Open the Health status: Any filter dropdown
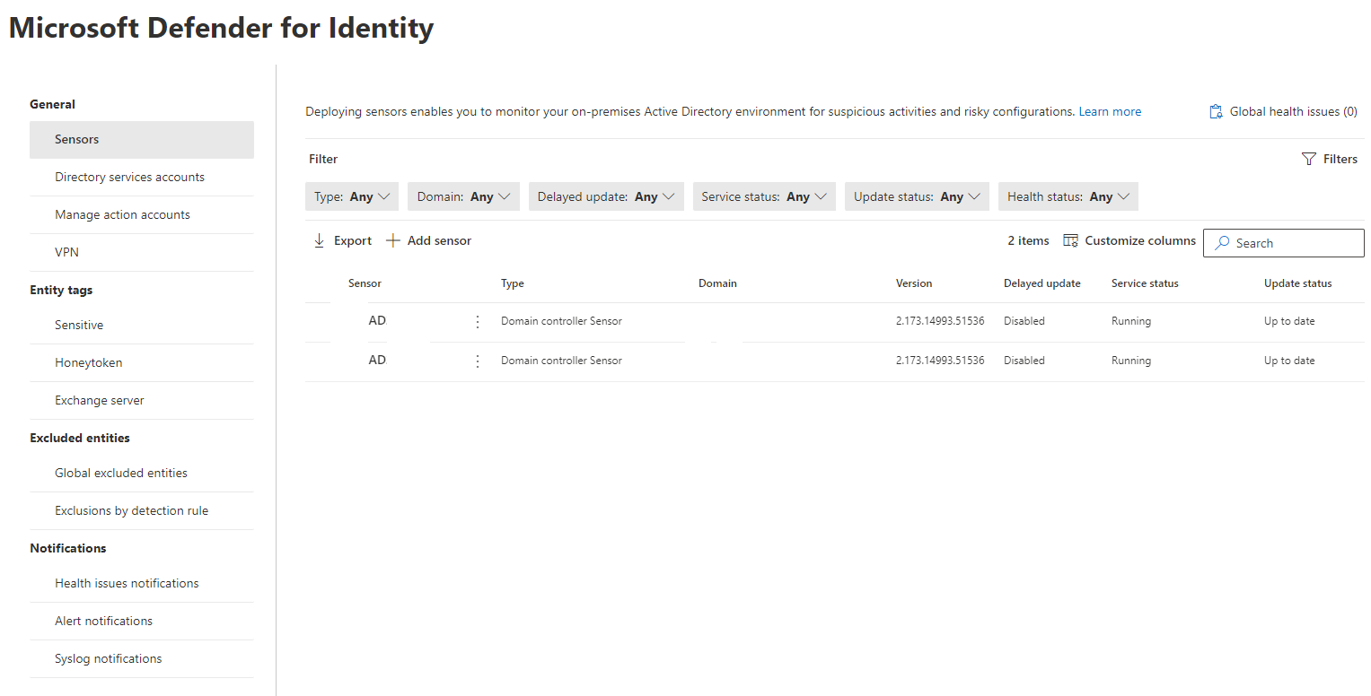 [1068, 196]
